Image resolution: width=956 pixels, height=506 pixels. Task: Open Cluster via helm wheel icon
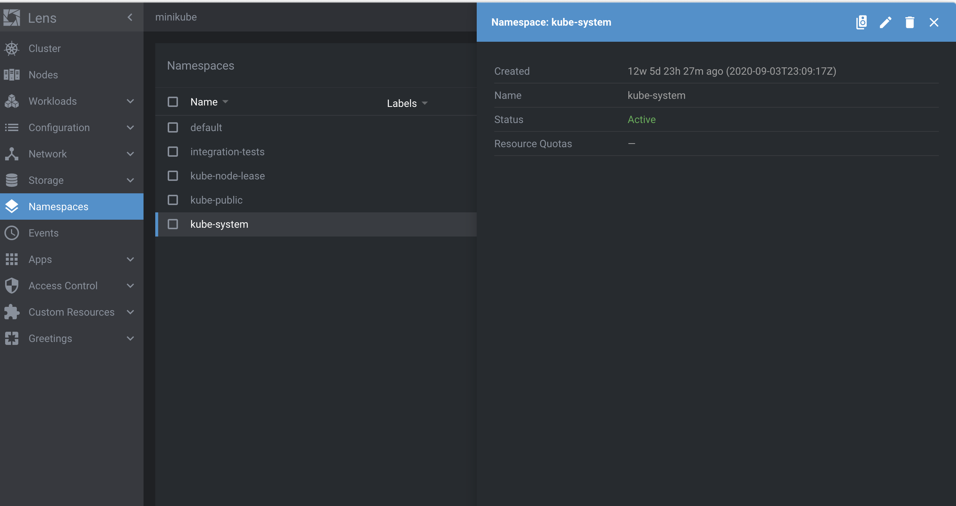(12, 49)
